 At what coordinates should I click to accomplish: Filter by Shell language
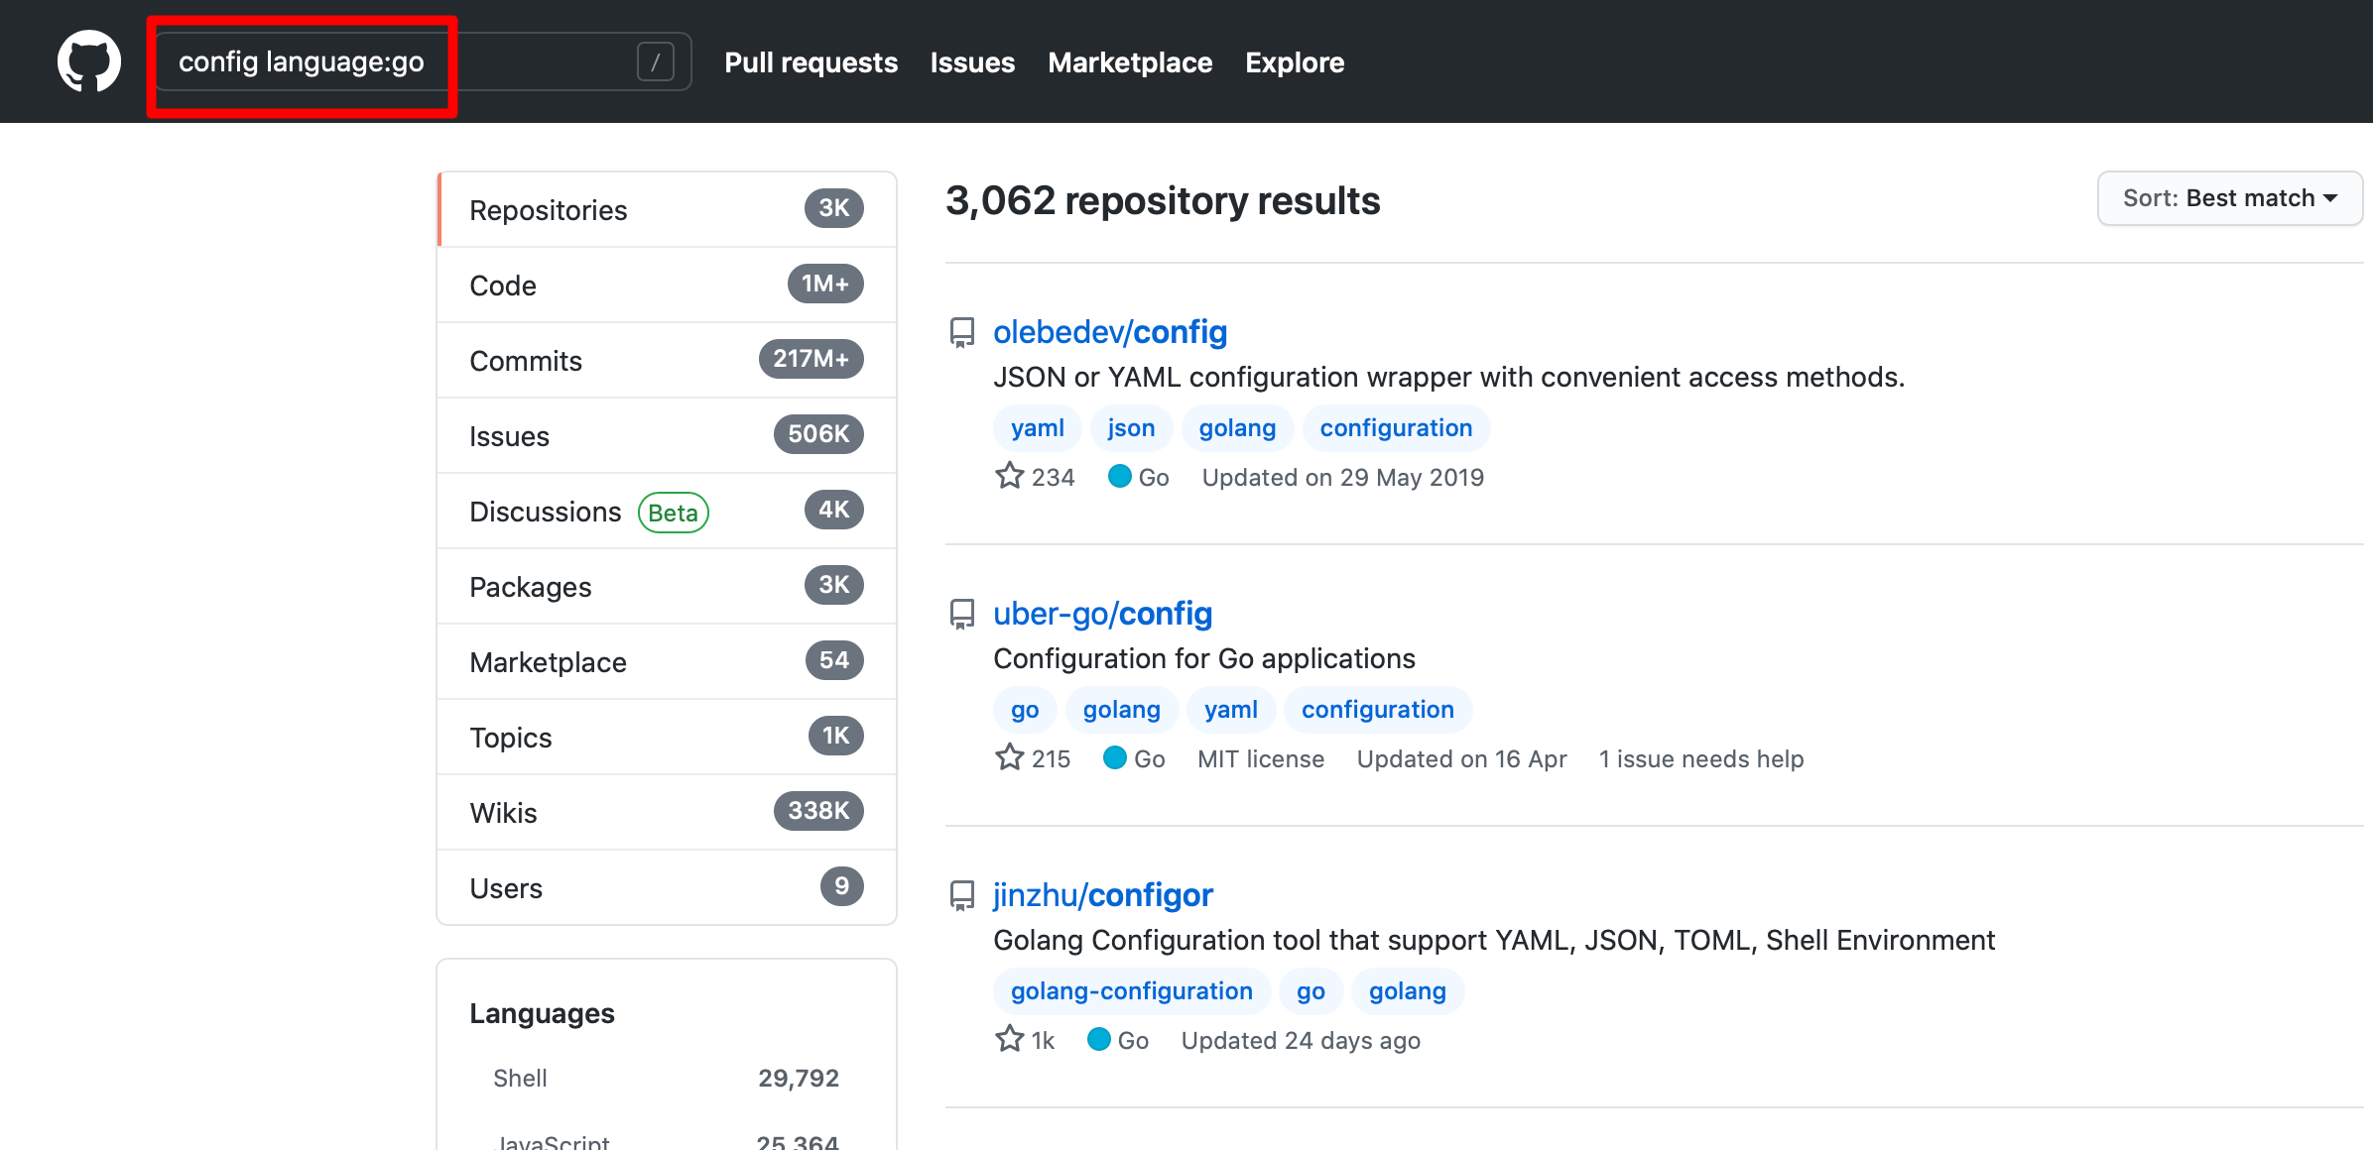[520, 1079]
